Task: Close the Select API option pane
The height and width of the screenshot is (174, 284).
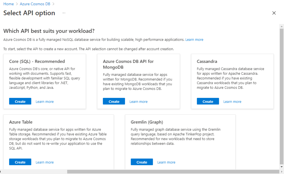Action: tap(274, 13)
